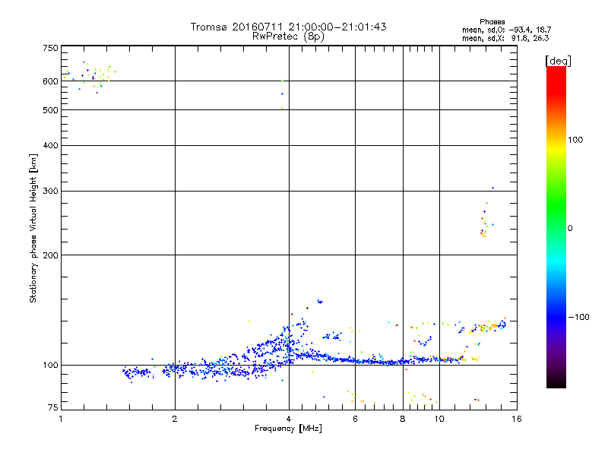Click the x-axis label "4"

(x=289, y=419)
